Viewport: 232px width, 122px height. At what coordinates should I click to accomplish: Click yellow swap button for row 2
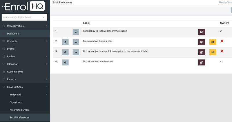(x=213, y=42)
